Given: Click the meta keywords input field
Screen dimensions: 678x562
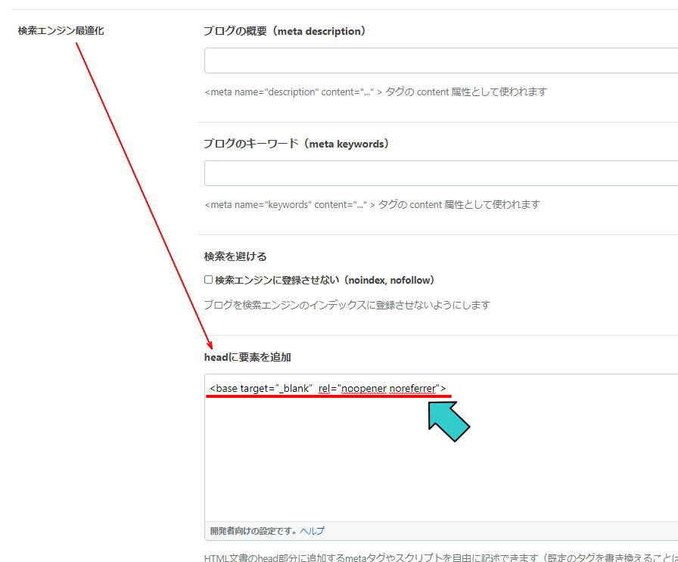Looking at the screenshot, I should (441, 173).
